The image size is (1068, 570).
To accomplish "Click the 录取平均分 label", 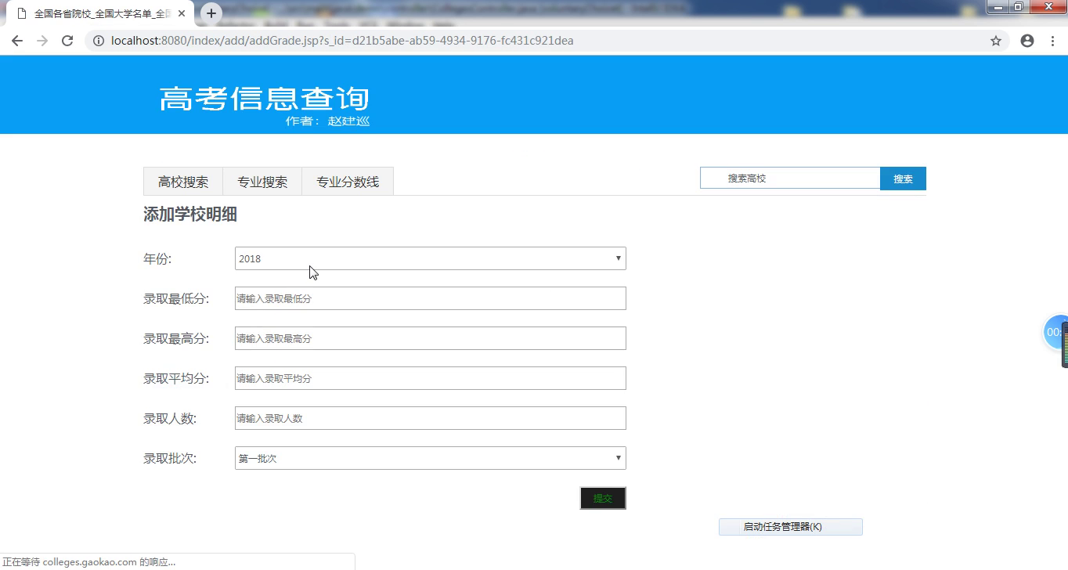I will click(176, 378).
